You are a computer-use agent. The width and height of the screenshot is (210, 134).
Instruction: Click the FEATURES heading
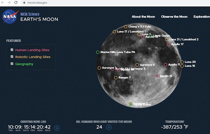pos(13,41)
